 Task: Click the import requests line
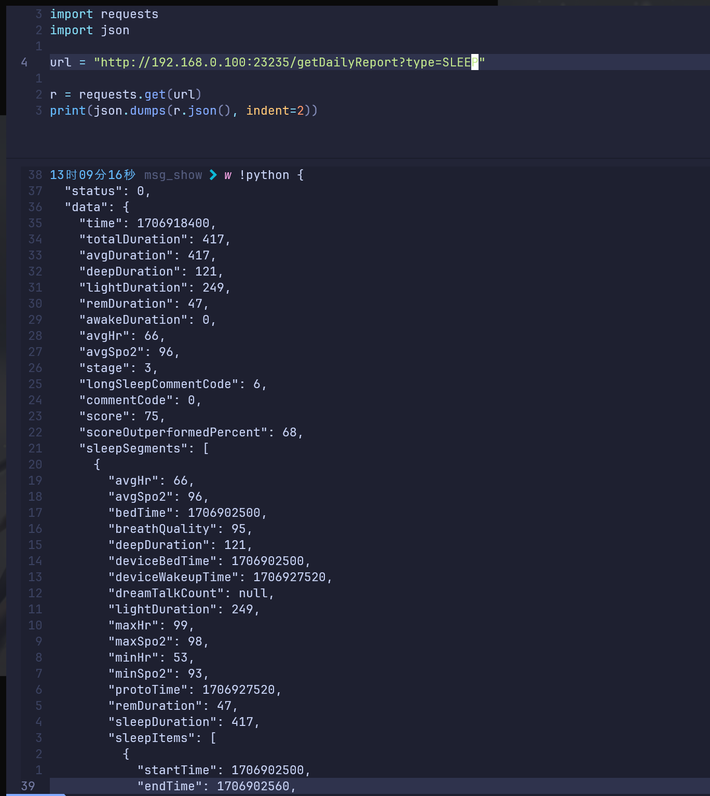104,14
